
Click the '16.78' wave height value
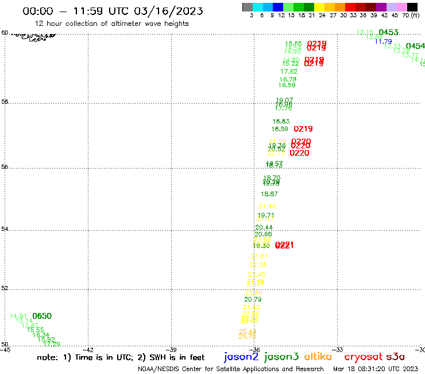(x=288, y=79)
